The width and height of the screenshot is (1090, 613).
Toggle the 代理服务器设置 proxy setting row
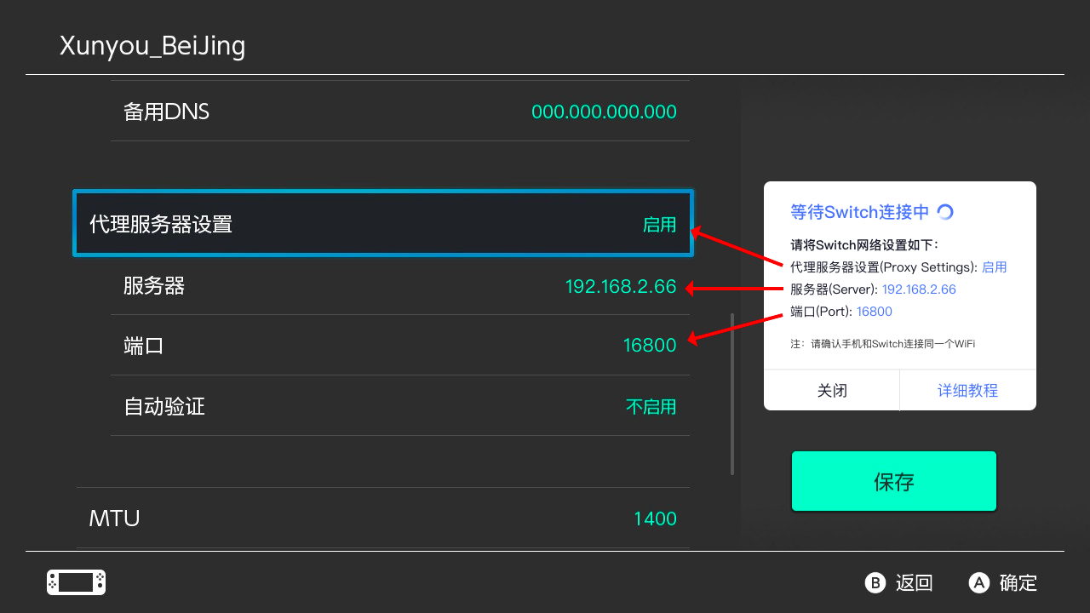coord(383,224)
